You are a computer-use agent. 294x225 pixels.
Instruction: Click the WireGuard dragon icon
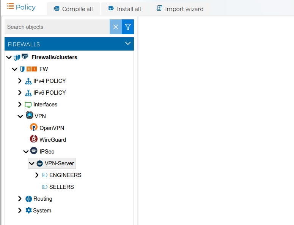click(x=33, y=139)
